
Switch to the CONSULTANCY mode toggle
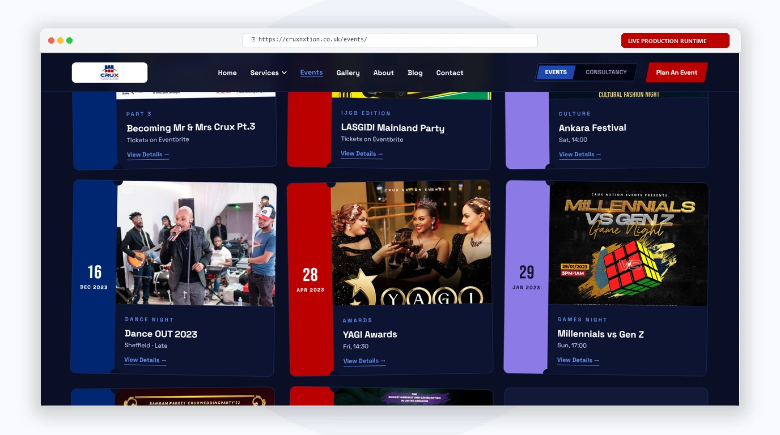(x=606, y=72)
